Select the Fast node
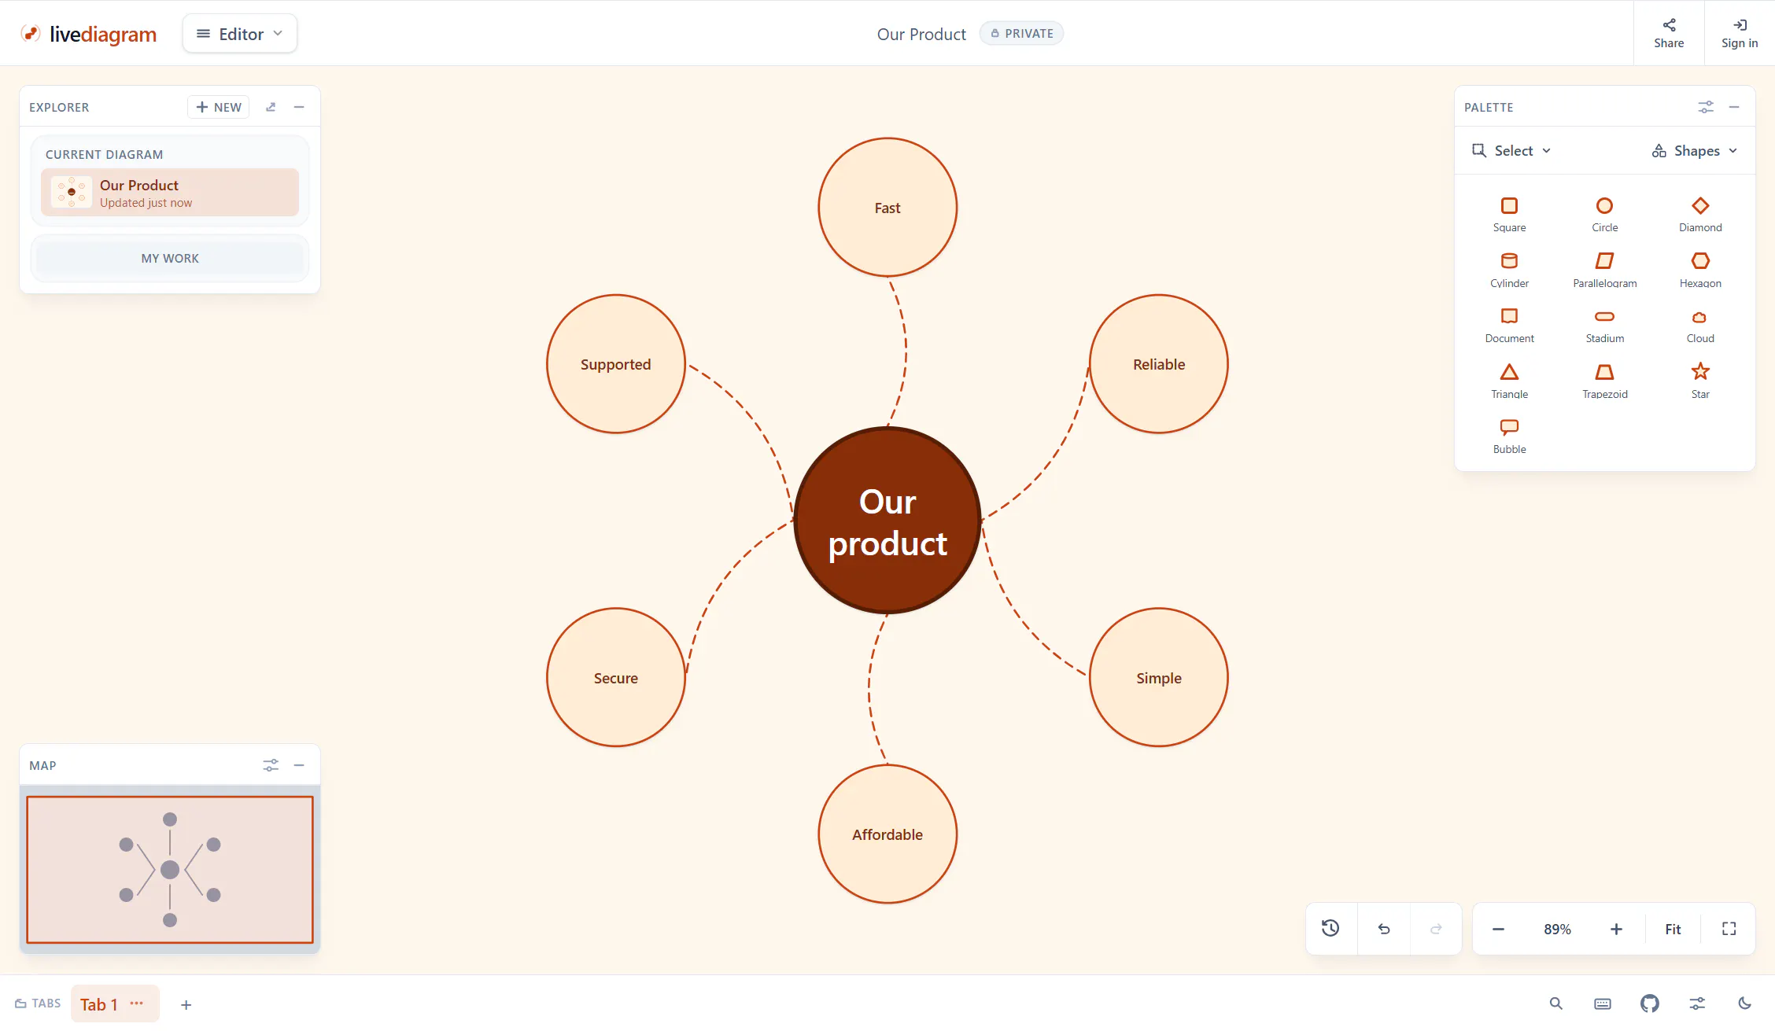Screen dimensions: 1775x1031 coord(887,208)
